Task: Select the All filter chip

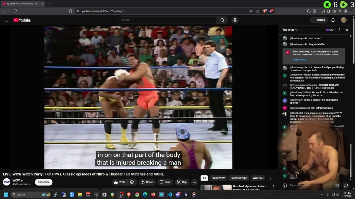Action: [x=204, y=178]
